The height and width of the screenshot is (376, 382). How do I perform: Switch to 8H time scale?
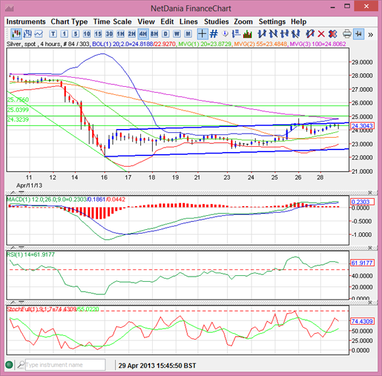(x=154, y=34)
